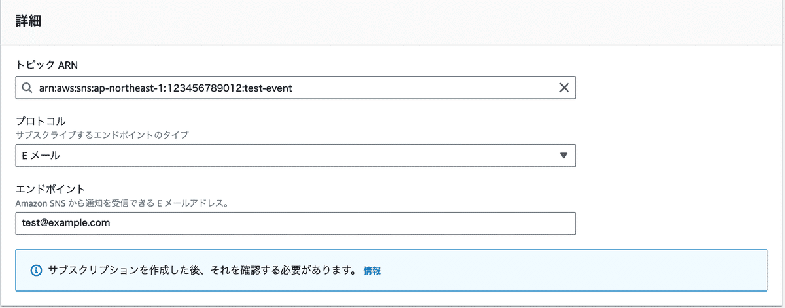Screen dimensions: 785x308
Task: Click the subscription confirmation message text
Action: click(202, 270)
